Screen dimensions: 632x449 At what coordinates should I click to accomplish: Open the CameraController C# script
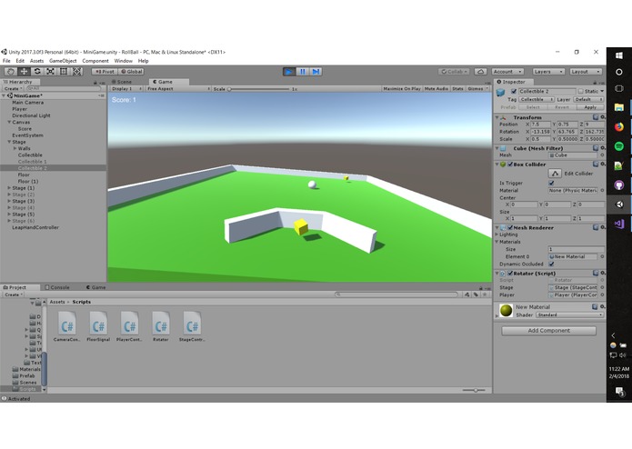point(67,325)
